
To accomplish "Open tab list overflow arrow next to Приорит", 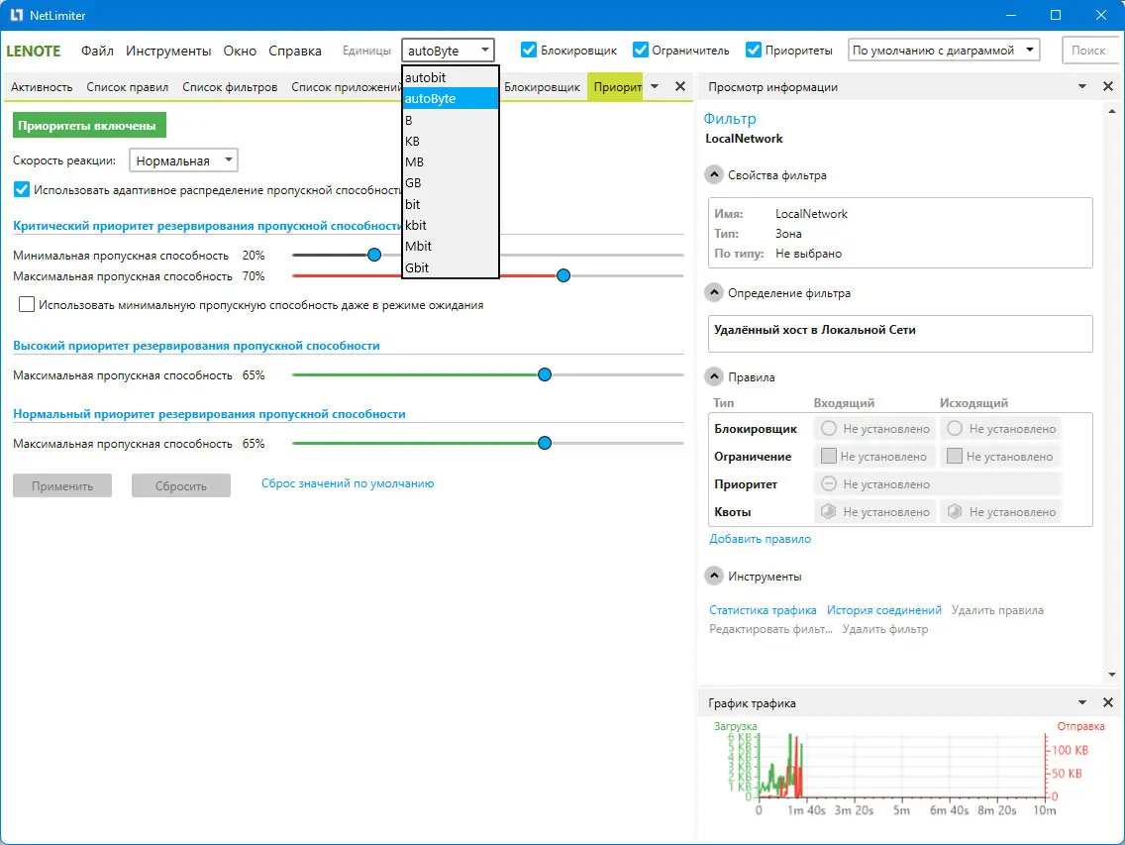I will [x=655, y=86].
